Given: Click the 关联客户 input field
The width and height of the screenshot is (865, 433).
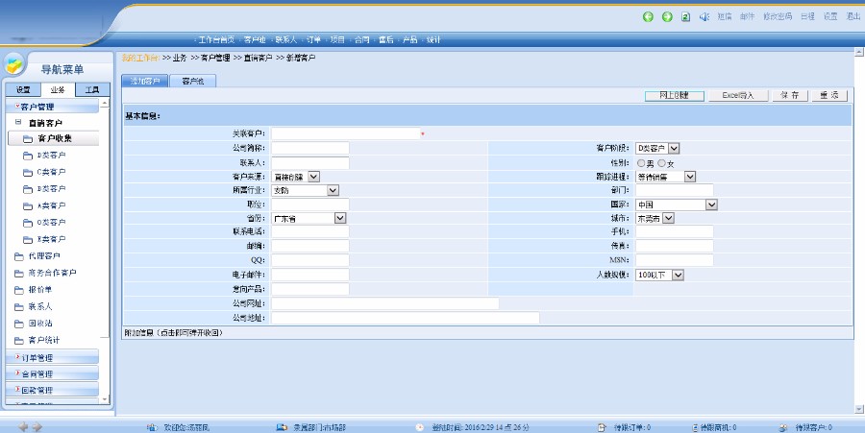Looking at the screenshot, I should pos(346,133).
